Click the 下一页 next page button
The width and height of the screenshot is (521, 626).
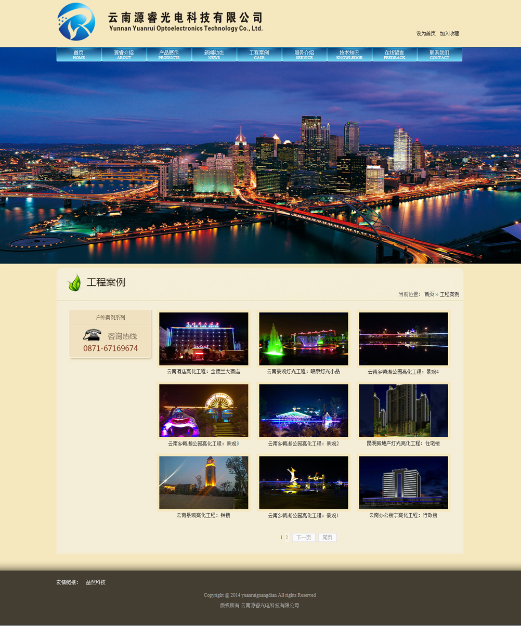(304, 538)
